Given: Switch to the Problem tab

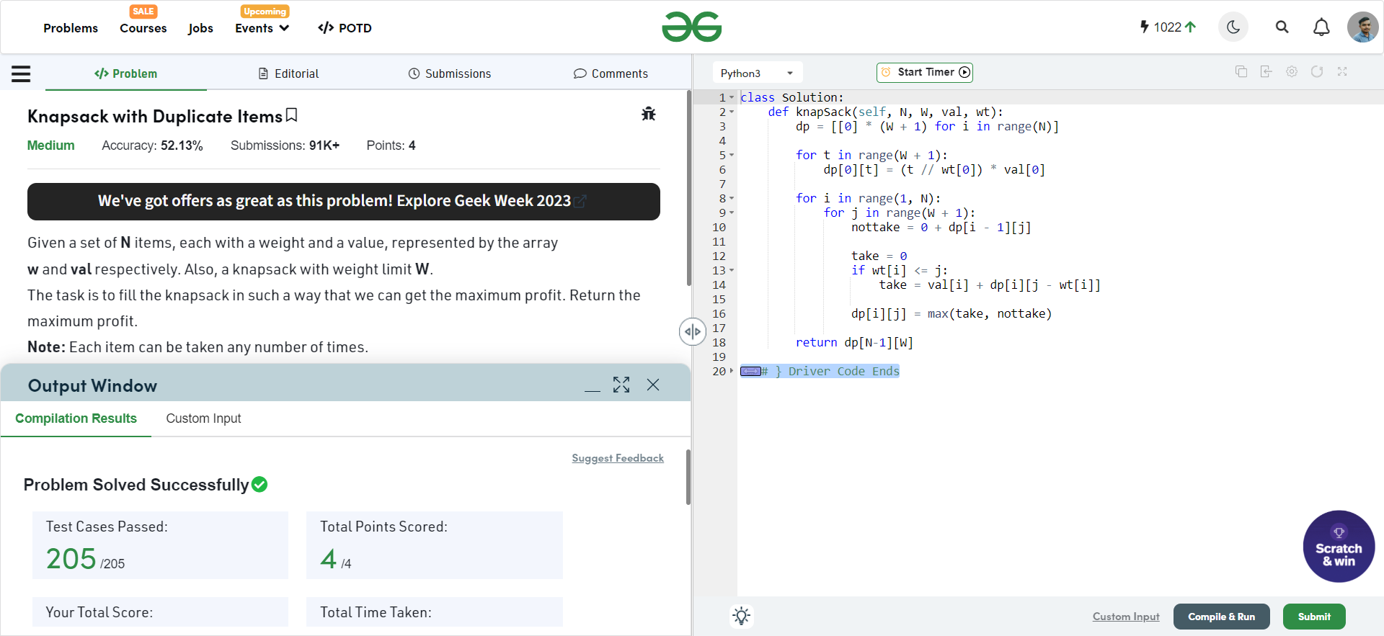Looking at the screenshot, I should coord(126,73).
